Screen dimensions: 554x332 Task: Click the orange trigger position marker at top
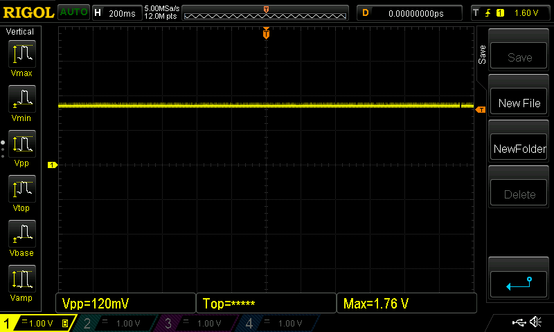click(x=266, y=33)
